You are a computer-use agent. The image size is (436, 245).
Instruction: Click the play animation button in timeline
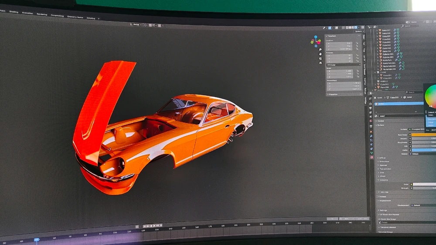click(x=153, y=225)
